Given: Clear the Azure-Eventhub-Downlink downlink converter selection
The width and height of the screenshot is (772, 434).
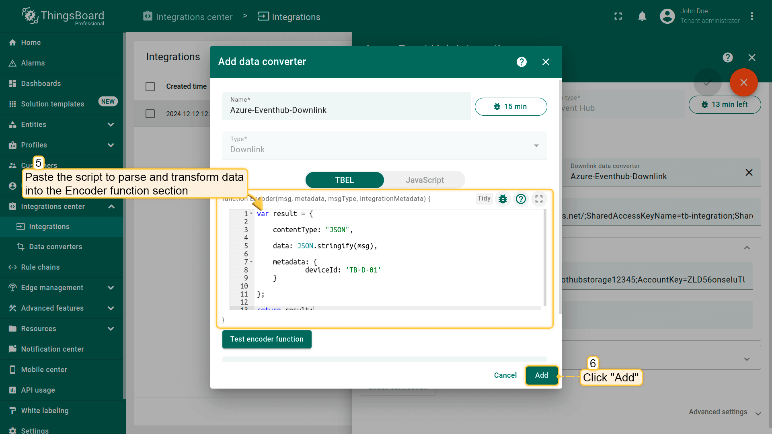Looking at the screenshot, I should pyautogui.click(x=749, y=172).
